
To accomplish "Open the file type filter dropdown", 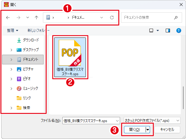I will tap(152, 120).
